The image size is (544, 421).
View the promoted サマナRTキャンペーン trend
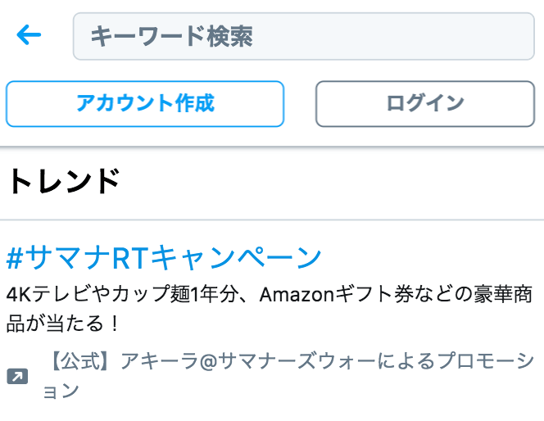[x=164, y=258]
